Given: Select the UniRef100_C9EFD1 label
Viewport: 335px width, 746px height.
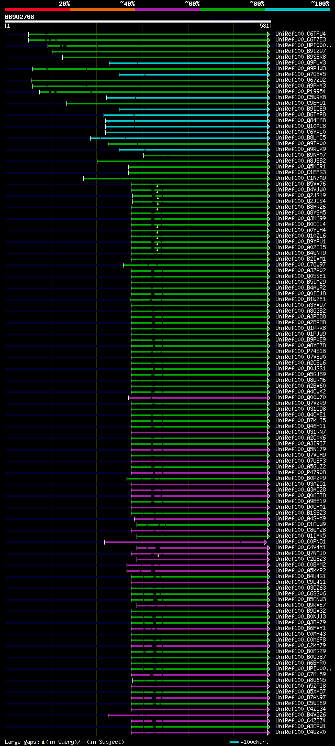Looking at the screenshot, I should 301,103.
